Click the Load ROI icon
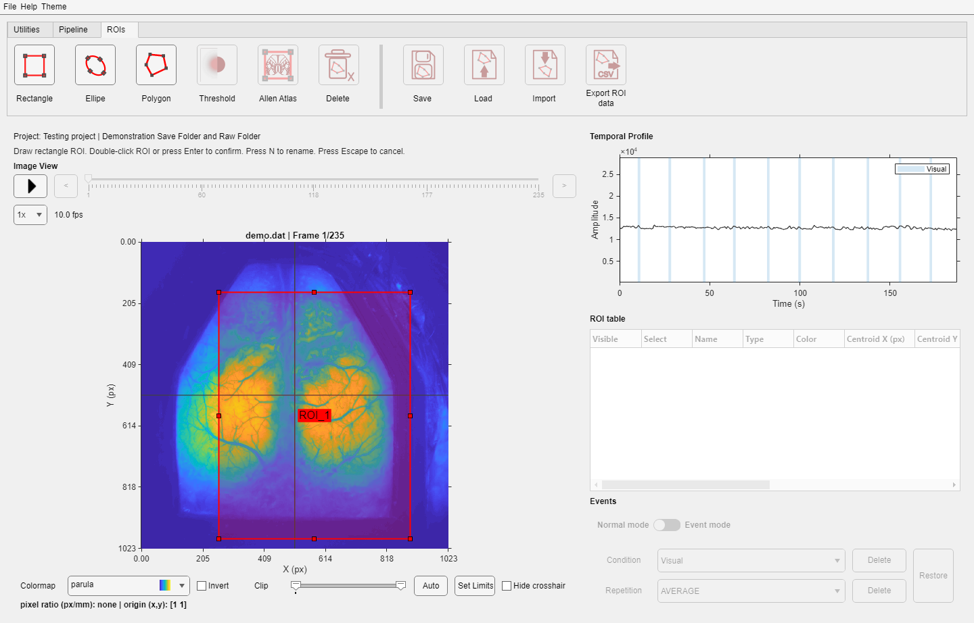The image size is (974, 623). (x=484, y=65)
